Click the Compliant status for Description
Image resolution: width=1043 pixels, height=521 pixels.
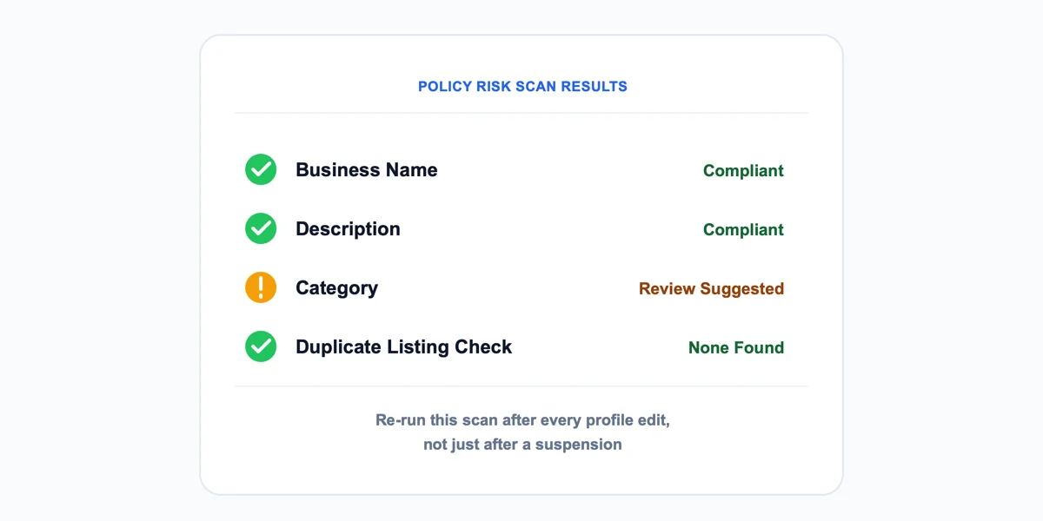[x=743, y=230]
